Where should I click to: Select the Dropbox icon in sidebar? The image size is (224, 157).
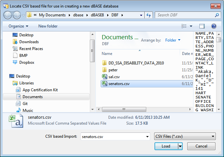15,62
